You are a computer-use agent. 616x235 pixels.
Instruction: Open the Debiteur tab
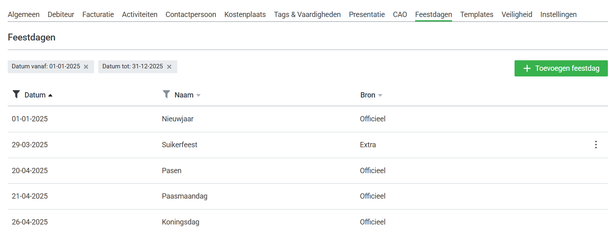tap(61, 15)
